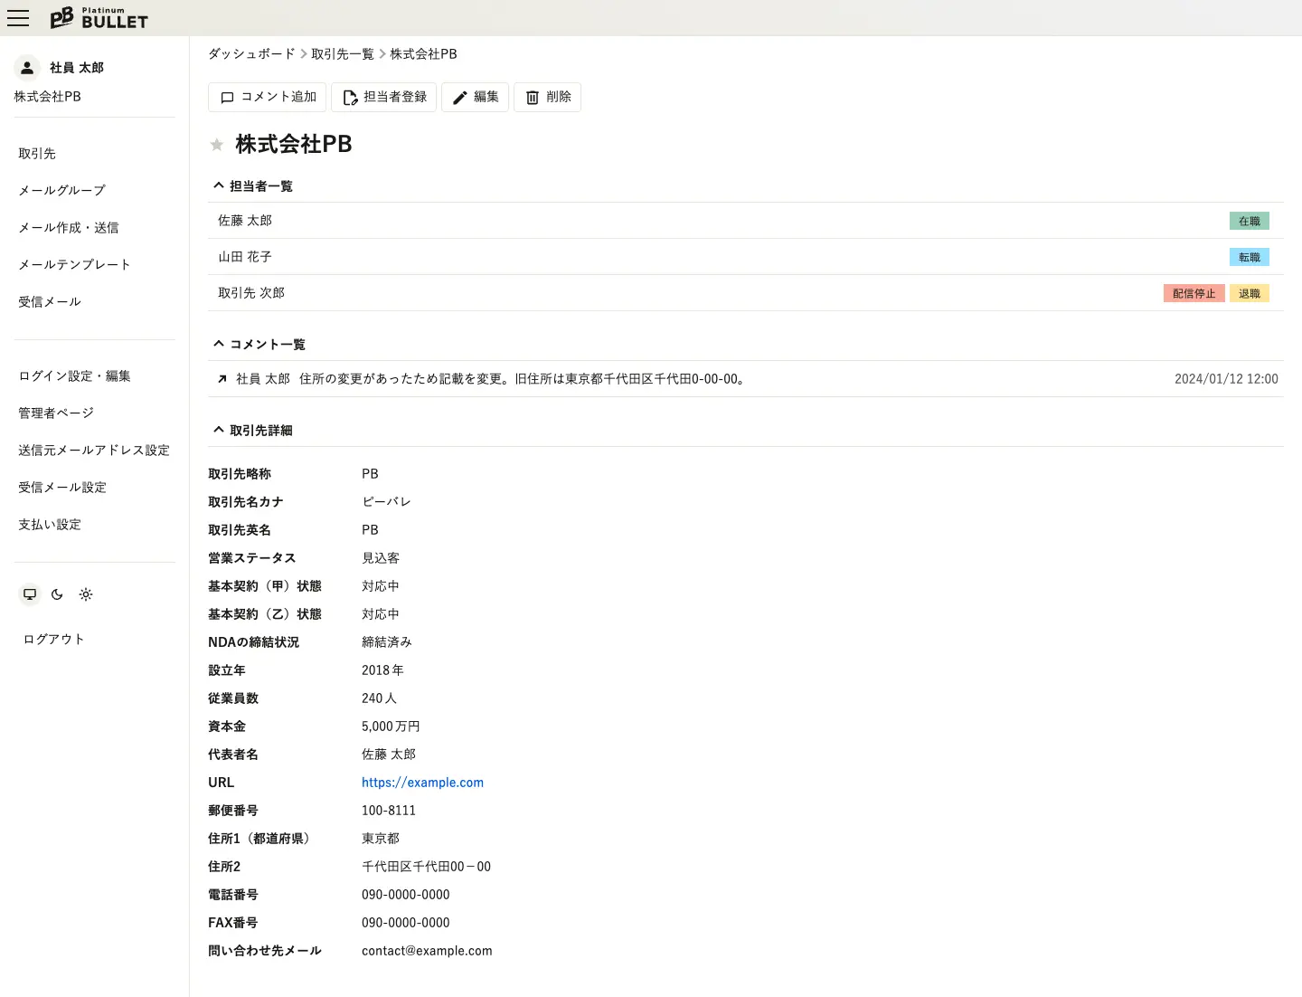The image size is (1302, 997).
Task: Click コメント追加 button
Action: (x=268, y=97)
